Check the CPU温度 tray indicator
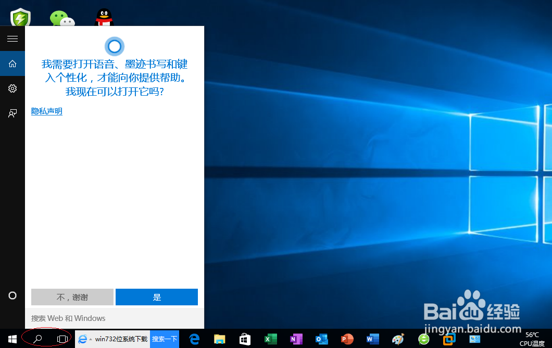The height and width of the screenshot is (348, 552). (532, 339)
